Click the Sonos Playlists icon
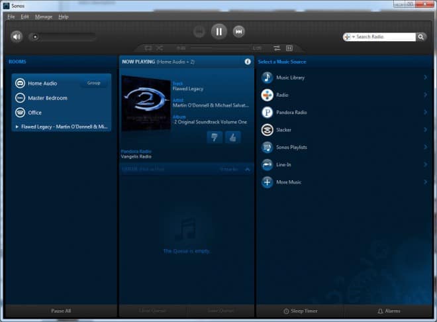This screenshot has height=322, width=437. (x=267, y=147)
